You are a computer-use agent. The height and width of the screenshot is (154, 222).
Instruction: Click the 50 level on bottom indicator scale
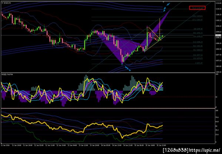tap(216, 126)
